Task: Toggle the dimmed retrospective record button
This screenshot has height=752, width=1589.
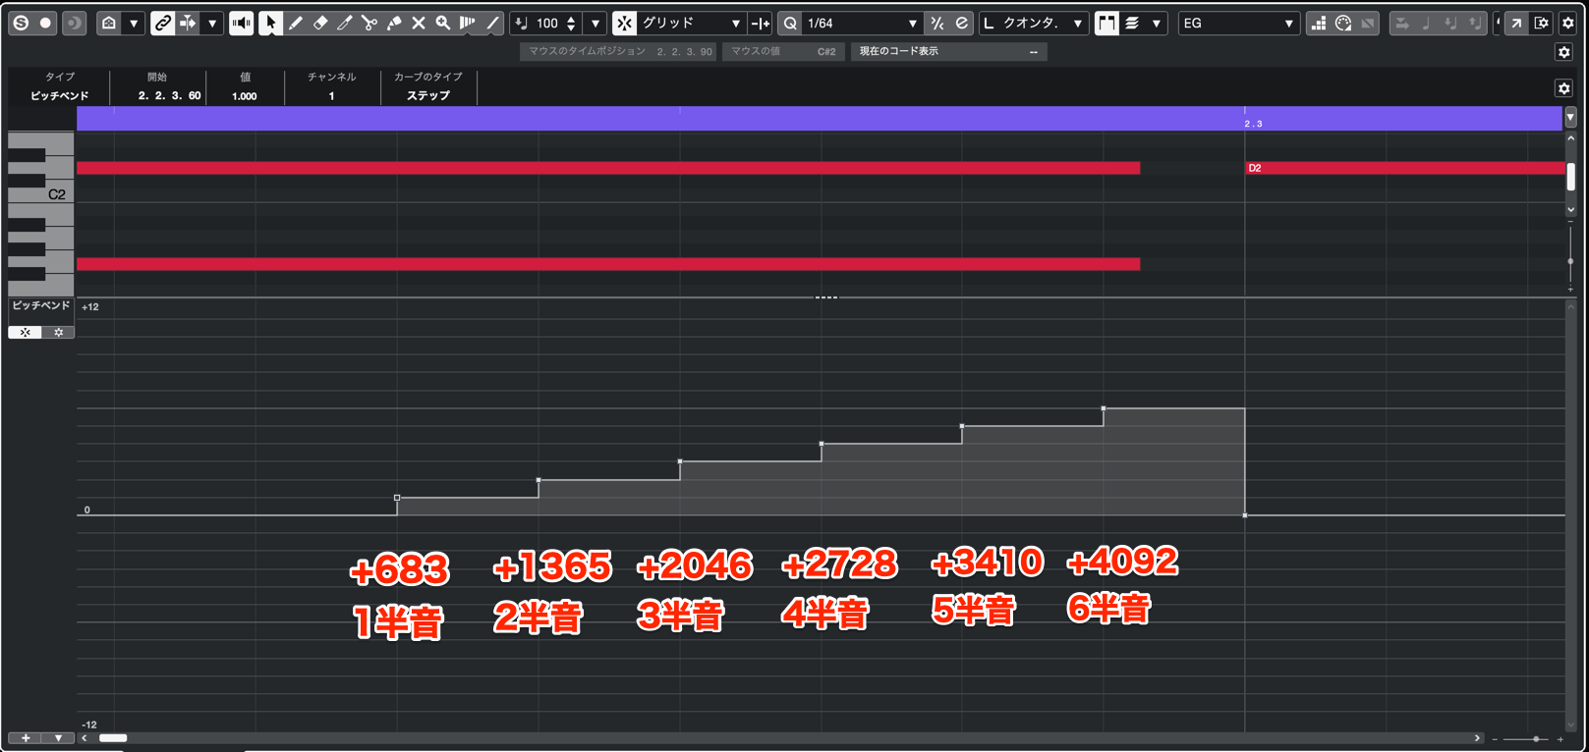Action: coord(75,23)
